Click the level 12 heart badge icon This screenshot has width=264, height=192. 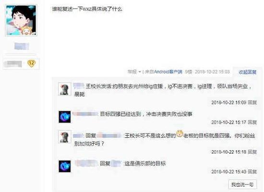[32, 64]
